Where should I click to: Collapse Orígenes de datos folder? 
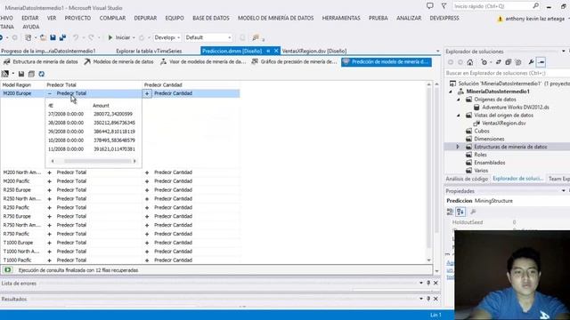coord(459,100)
